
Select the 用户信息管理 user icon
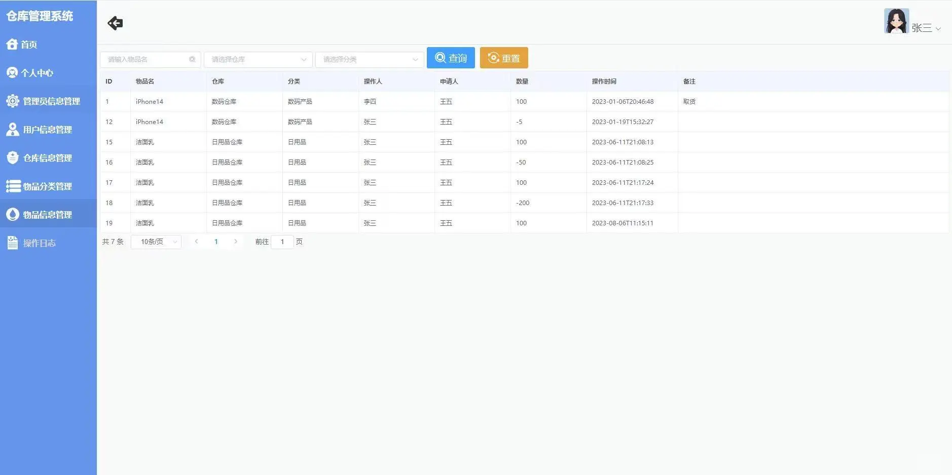12,129
